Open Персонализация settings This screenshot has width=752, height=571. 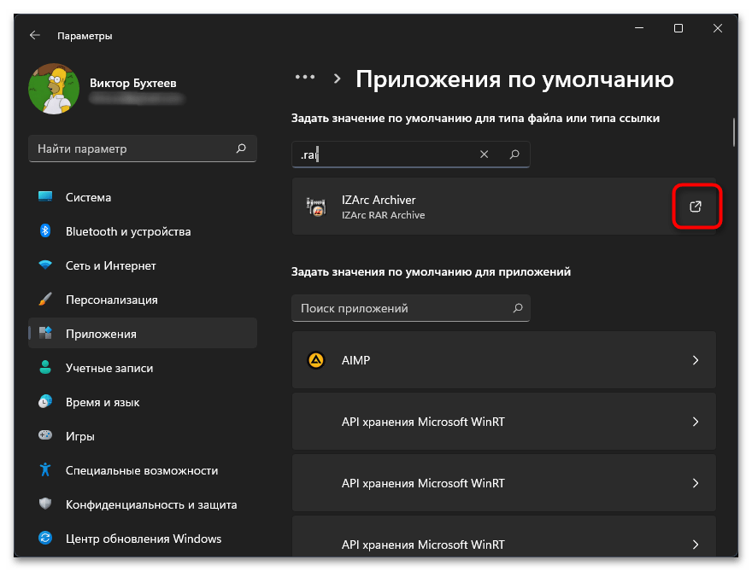click(x=143, y=300)
